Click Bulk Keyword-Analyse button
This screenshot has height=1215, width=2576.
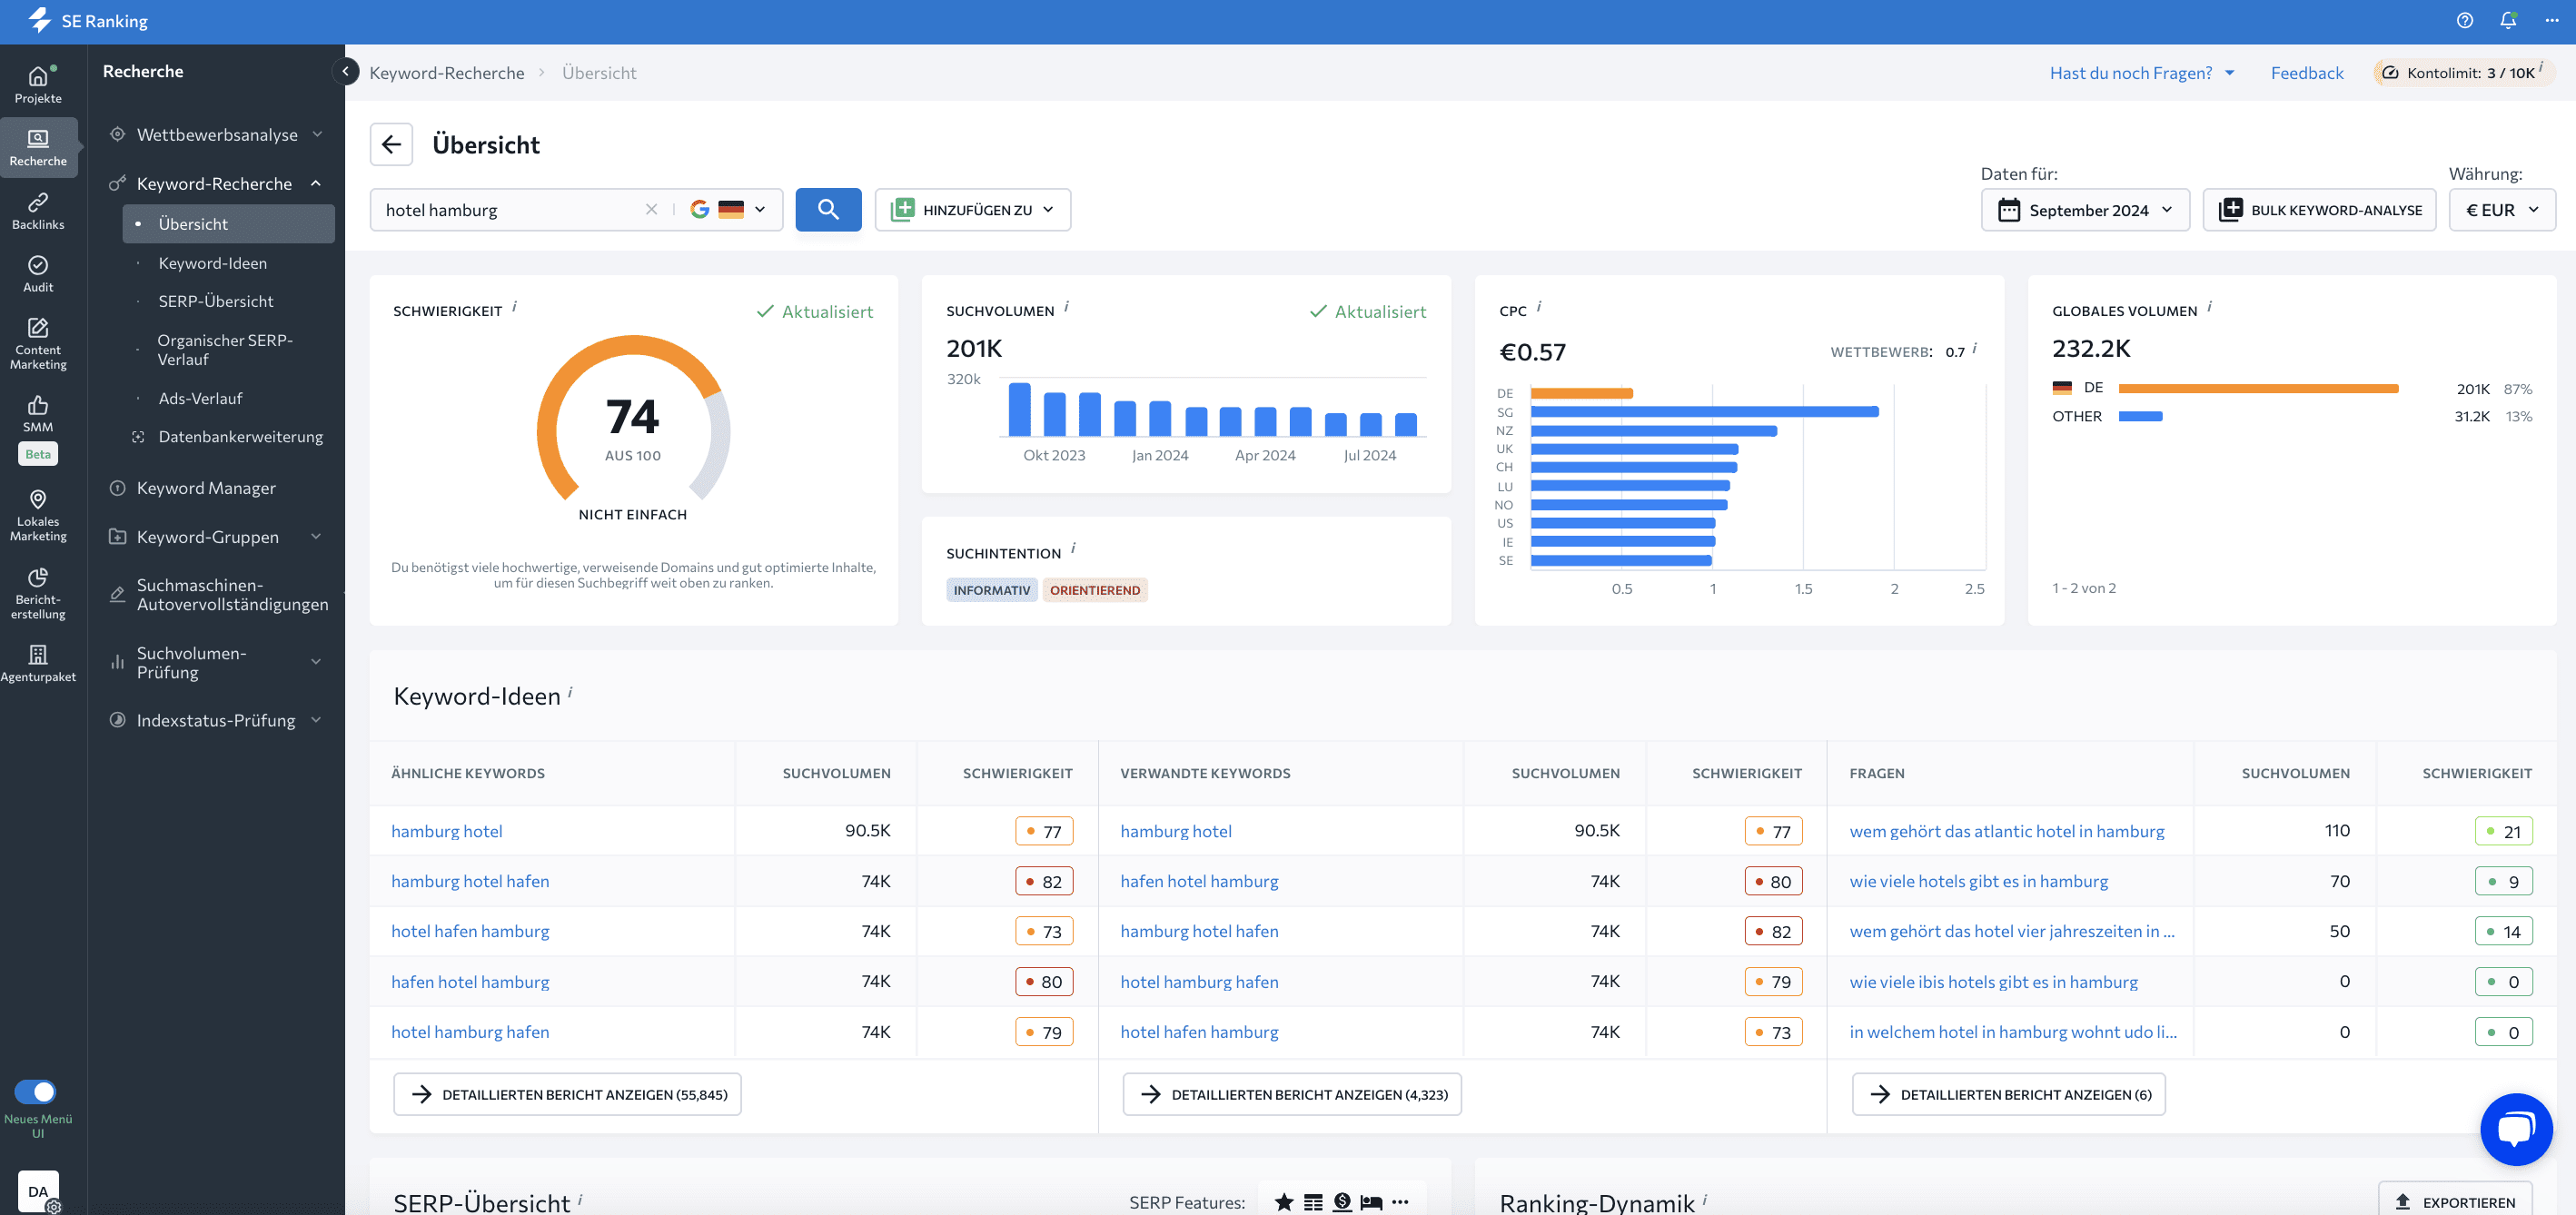click(2320, 210)
